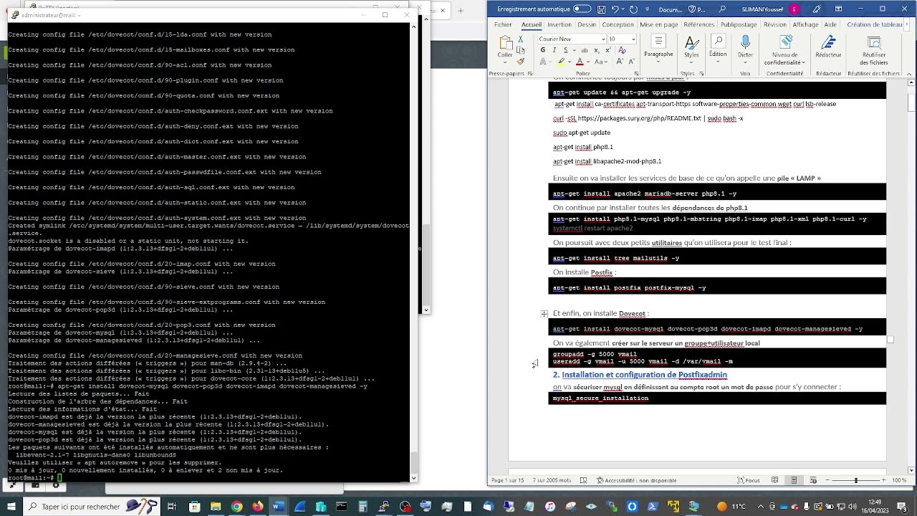Toggle superscript formatting
Screen dimensions: 917x516
pos(608,50)
